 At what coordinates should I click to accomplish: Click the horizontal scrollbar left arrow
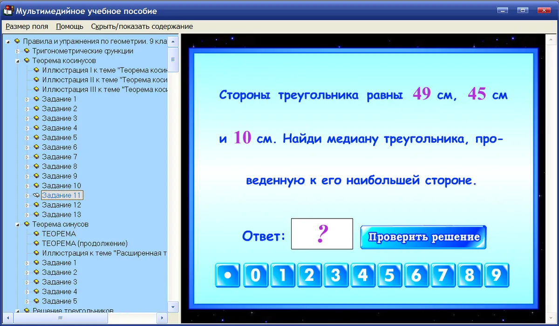coord(8,318)
